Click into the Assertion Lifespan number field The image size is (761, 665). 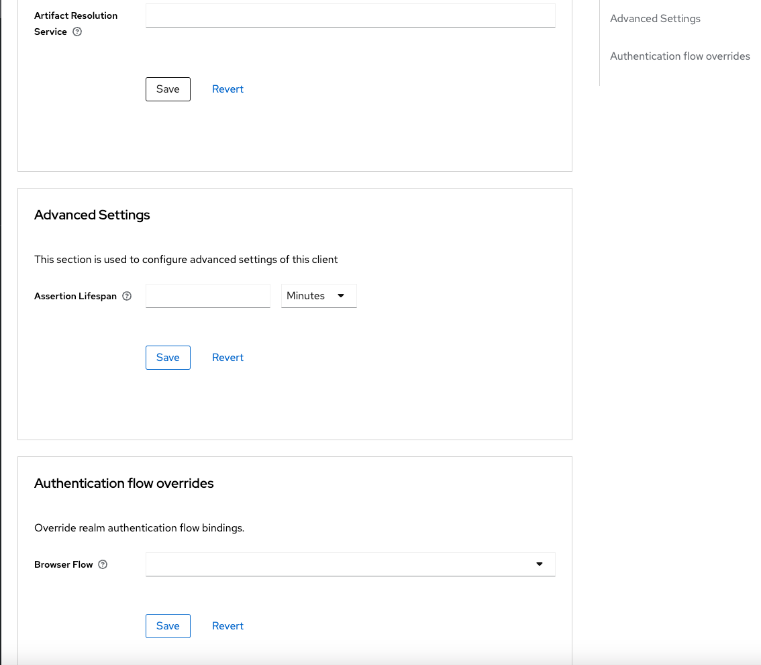tap(207, 296)
